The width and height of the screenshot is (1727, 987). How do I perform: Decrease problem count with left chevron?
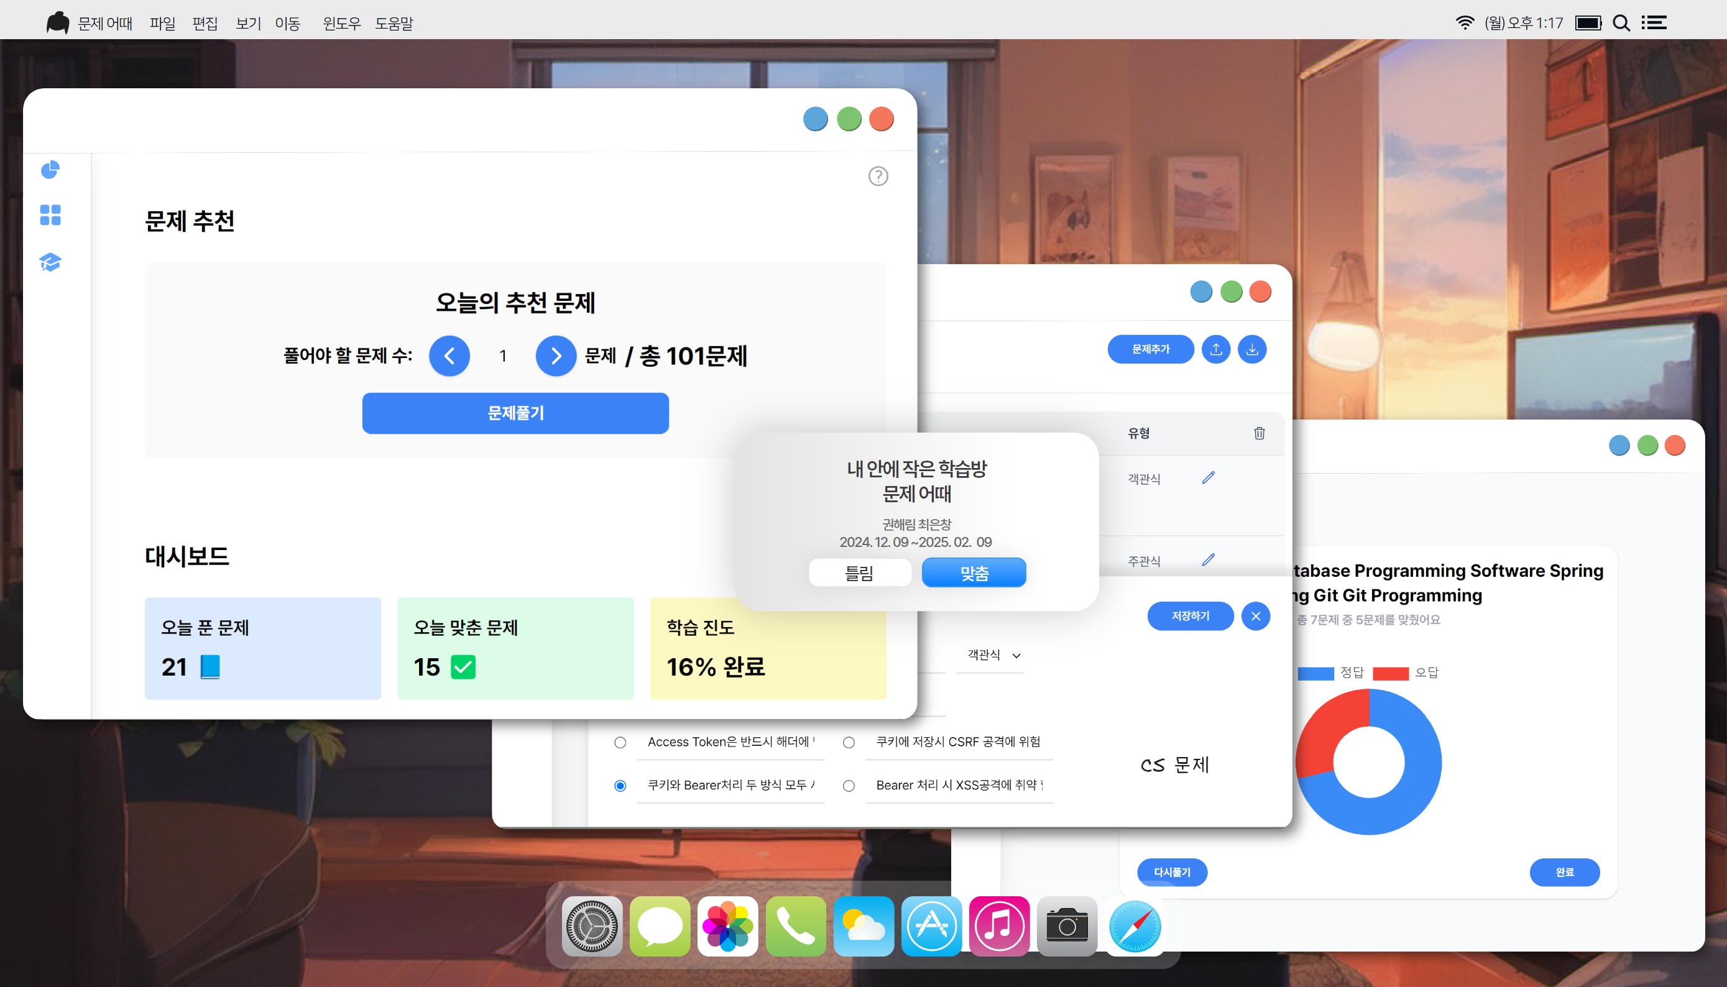[449, 356]
